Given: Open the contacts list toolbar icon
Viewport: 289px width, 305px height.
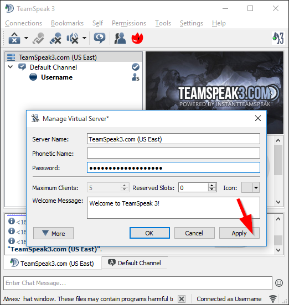Looking at the screenshot, I should [120, 38].
